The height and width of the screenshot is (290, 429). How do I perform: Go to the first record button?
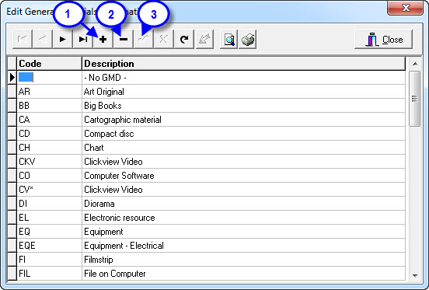[23, 40]
